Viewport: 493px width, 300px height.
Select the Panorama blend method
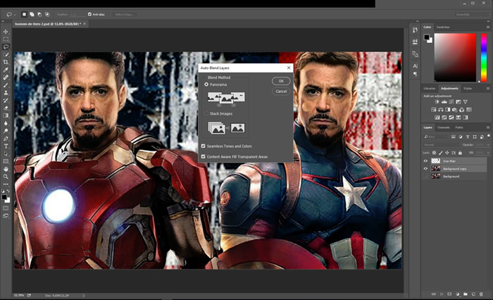click(x=206, y=85)
